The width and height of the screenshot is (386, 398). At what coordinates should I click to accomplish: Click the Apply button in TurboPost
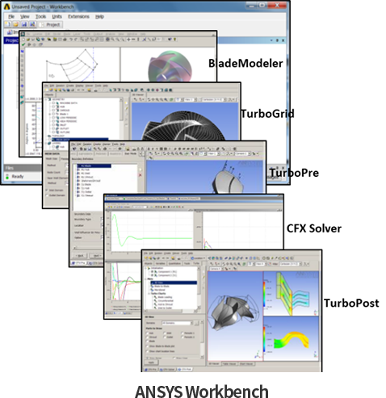151,362
